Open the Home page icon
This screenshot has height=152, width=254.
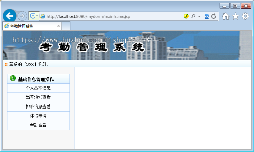point(226,16)
